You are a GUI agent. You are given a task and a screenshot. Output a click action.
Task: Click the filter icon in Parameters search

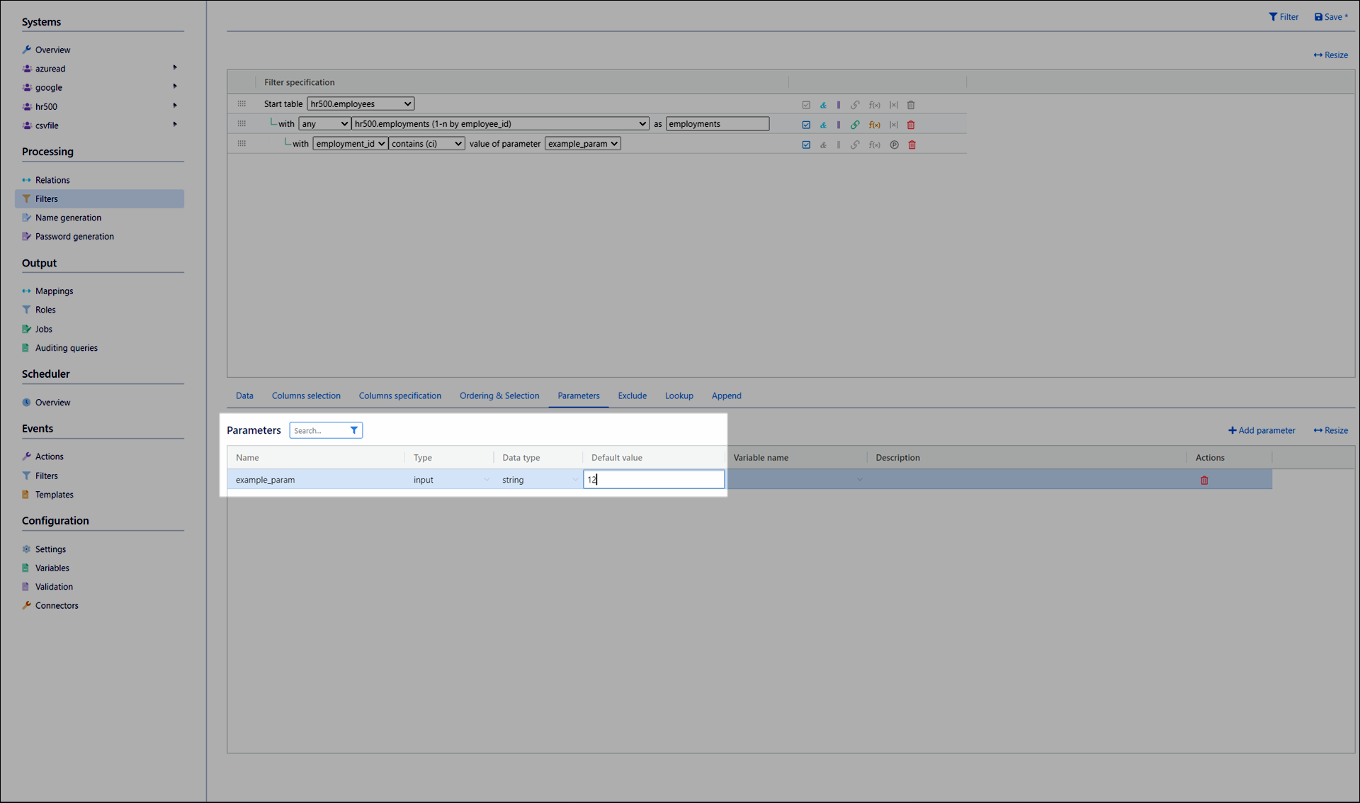click(x=354, y=430)
